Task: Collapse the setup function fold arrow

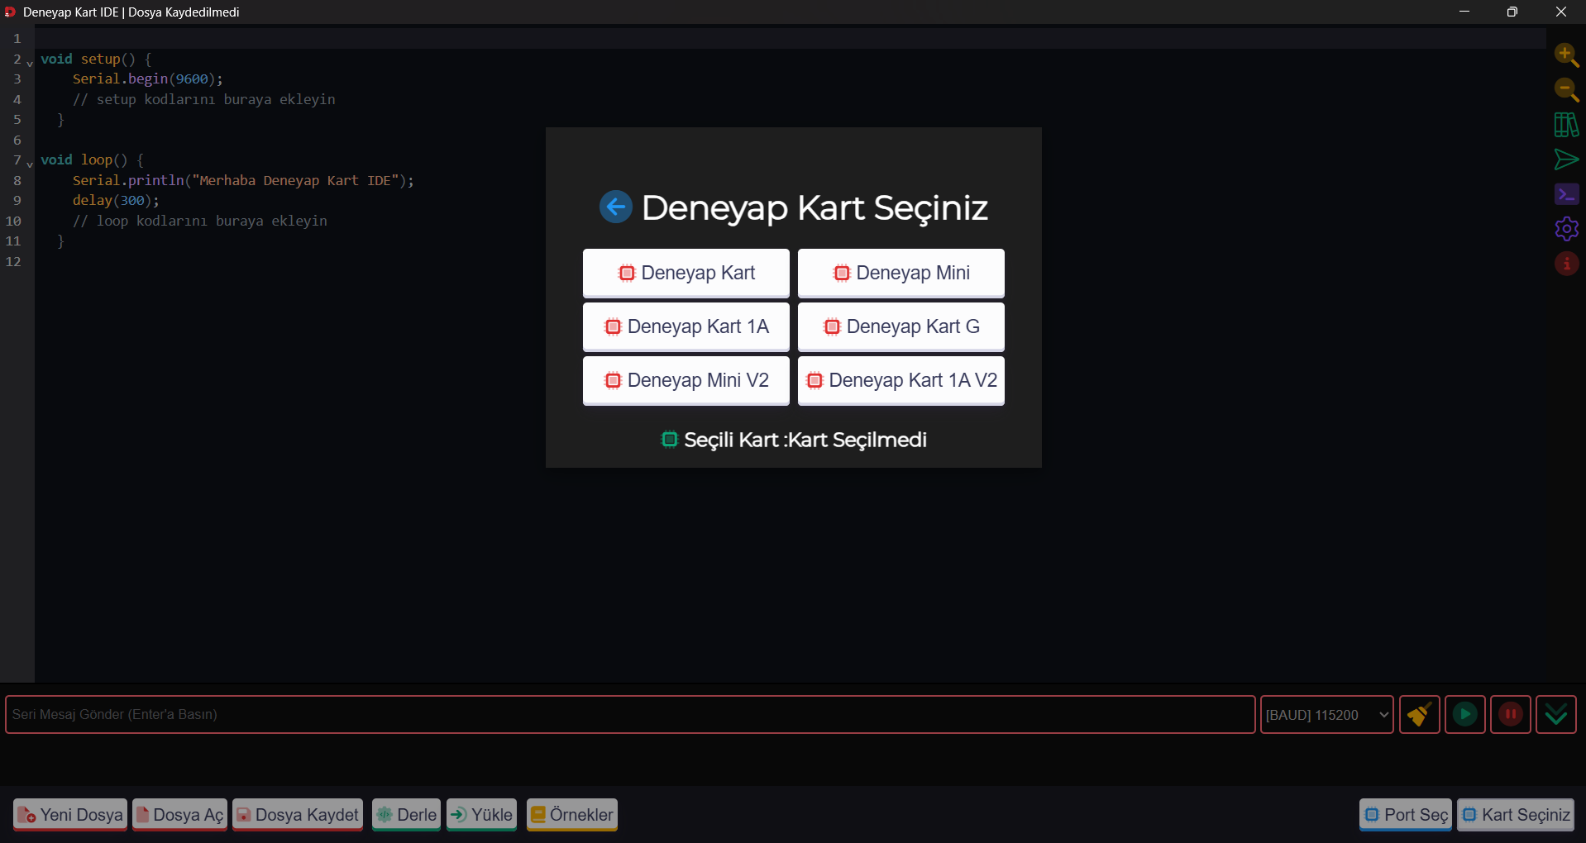Action: coord(30,63)
